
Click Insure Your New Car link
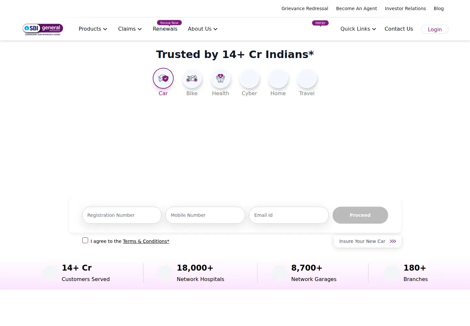coord(368,241)
